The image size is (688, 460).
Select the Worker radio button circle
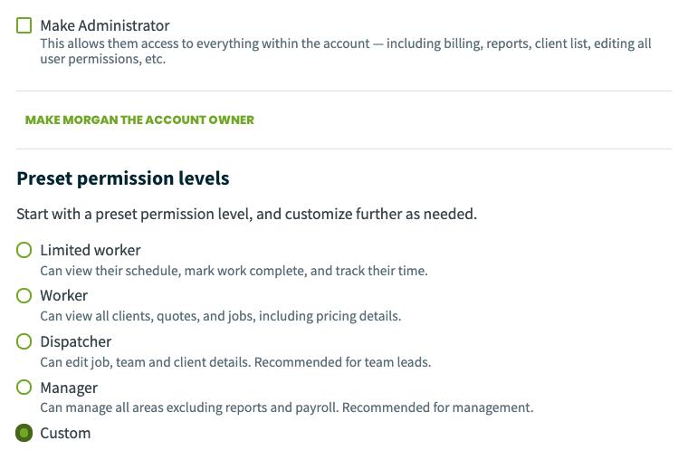pyautogui.click(x=24, y=296)
